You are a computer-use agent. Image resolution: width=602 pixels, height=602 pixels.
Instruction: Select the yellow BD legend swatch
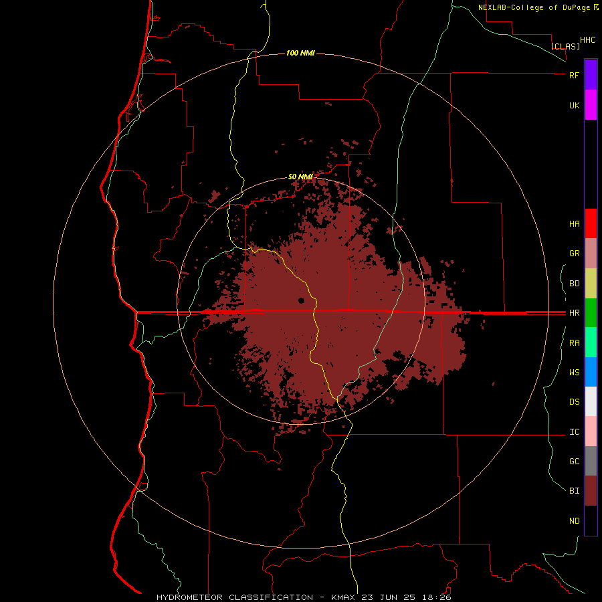pos(591,283)
